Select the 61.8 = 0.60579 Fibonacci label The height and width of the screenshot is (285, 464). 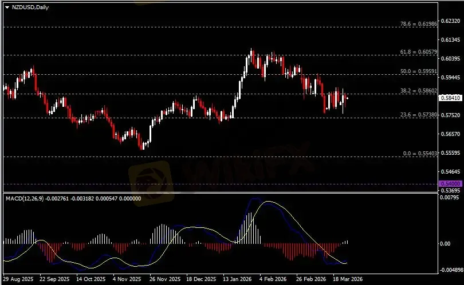point(418,52)
